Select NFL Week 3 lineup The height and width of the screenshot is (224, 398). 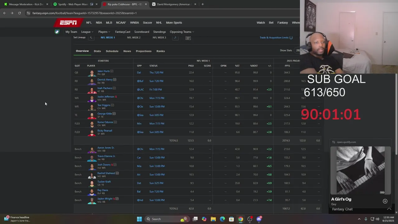(x=159, y=37)
